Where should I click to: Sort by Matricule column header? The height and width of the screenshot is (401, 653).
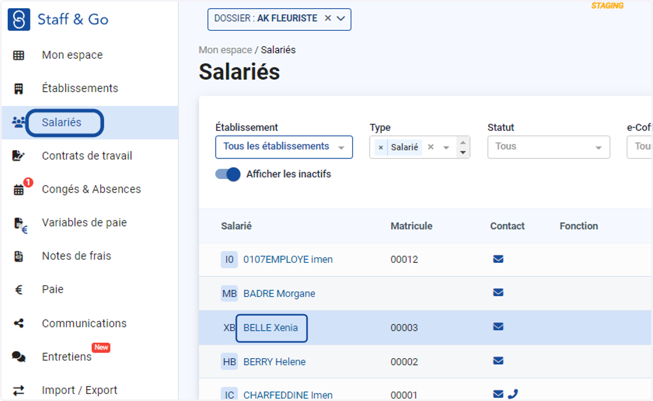click(411, 226)
